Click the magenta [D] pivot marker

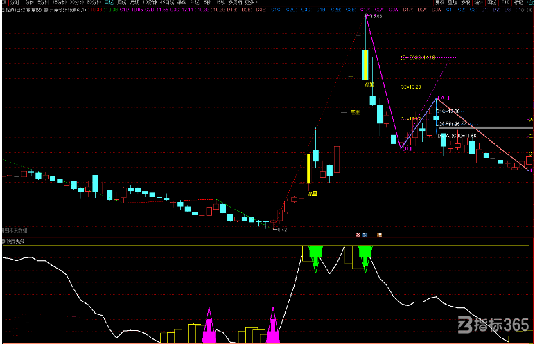click(x=405, y=148)
